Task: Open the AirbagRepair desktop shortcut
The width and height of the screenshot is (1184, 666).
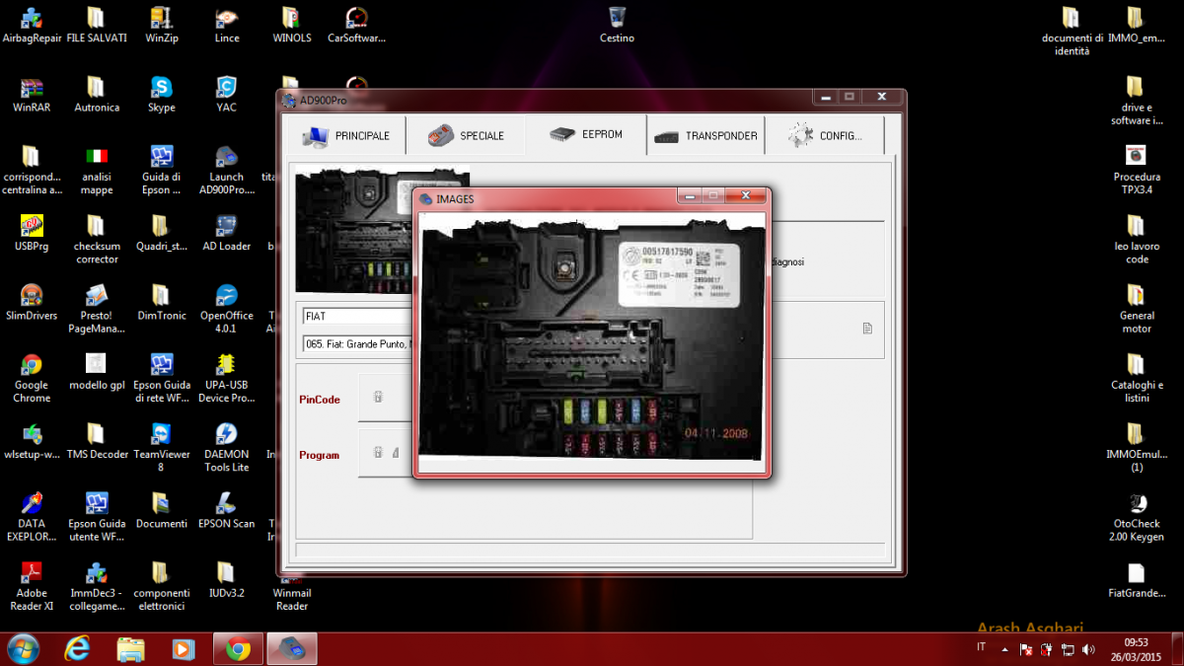Action: (x=32, y=26)
